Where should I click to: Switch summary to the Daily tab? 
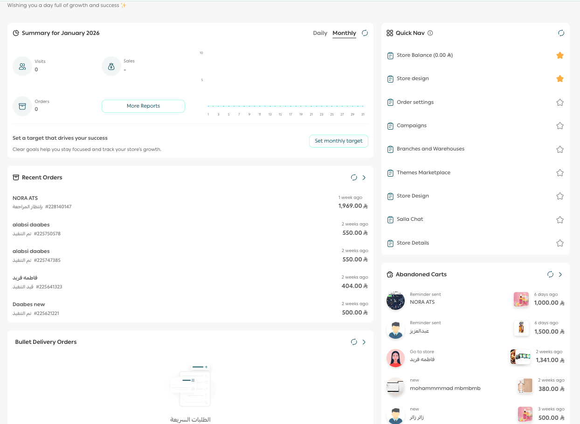tap(320, 33)
